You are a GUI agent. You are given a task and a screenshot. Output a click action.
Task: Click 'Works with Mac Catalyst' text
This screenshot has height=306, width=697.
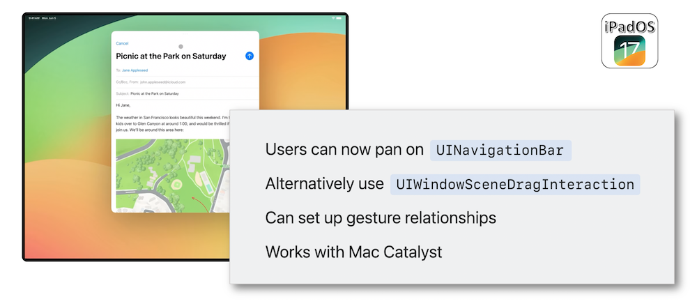pos(354,252)
